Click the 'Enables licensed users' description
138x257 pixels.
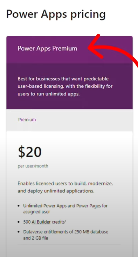pos(65,187)
